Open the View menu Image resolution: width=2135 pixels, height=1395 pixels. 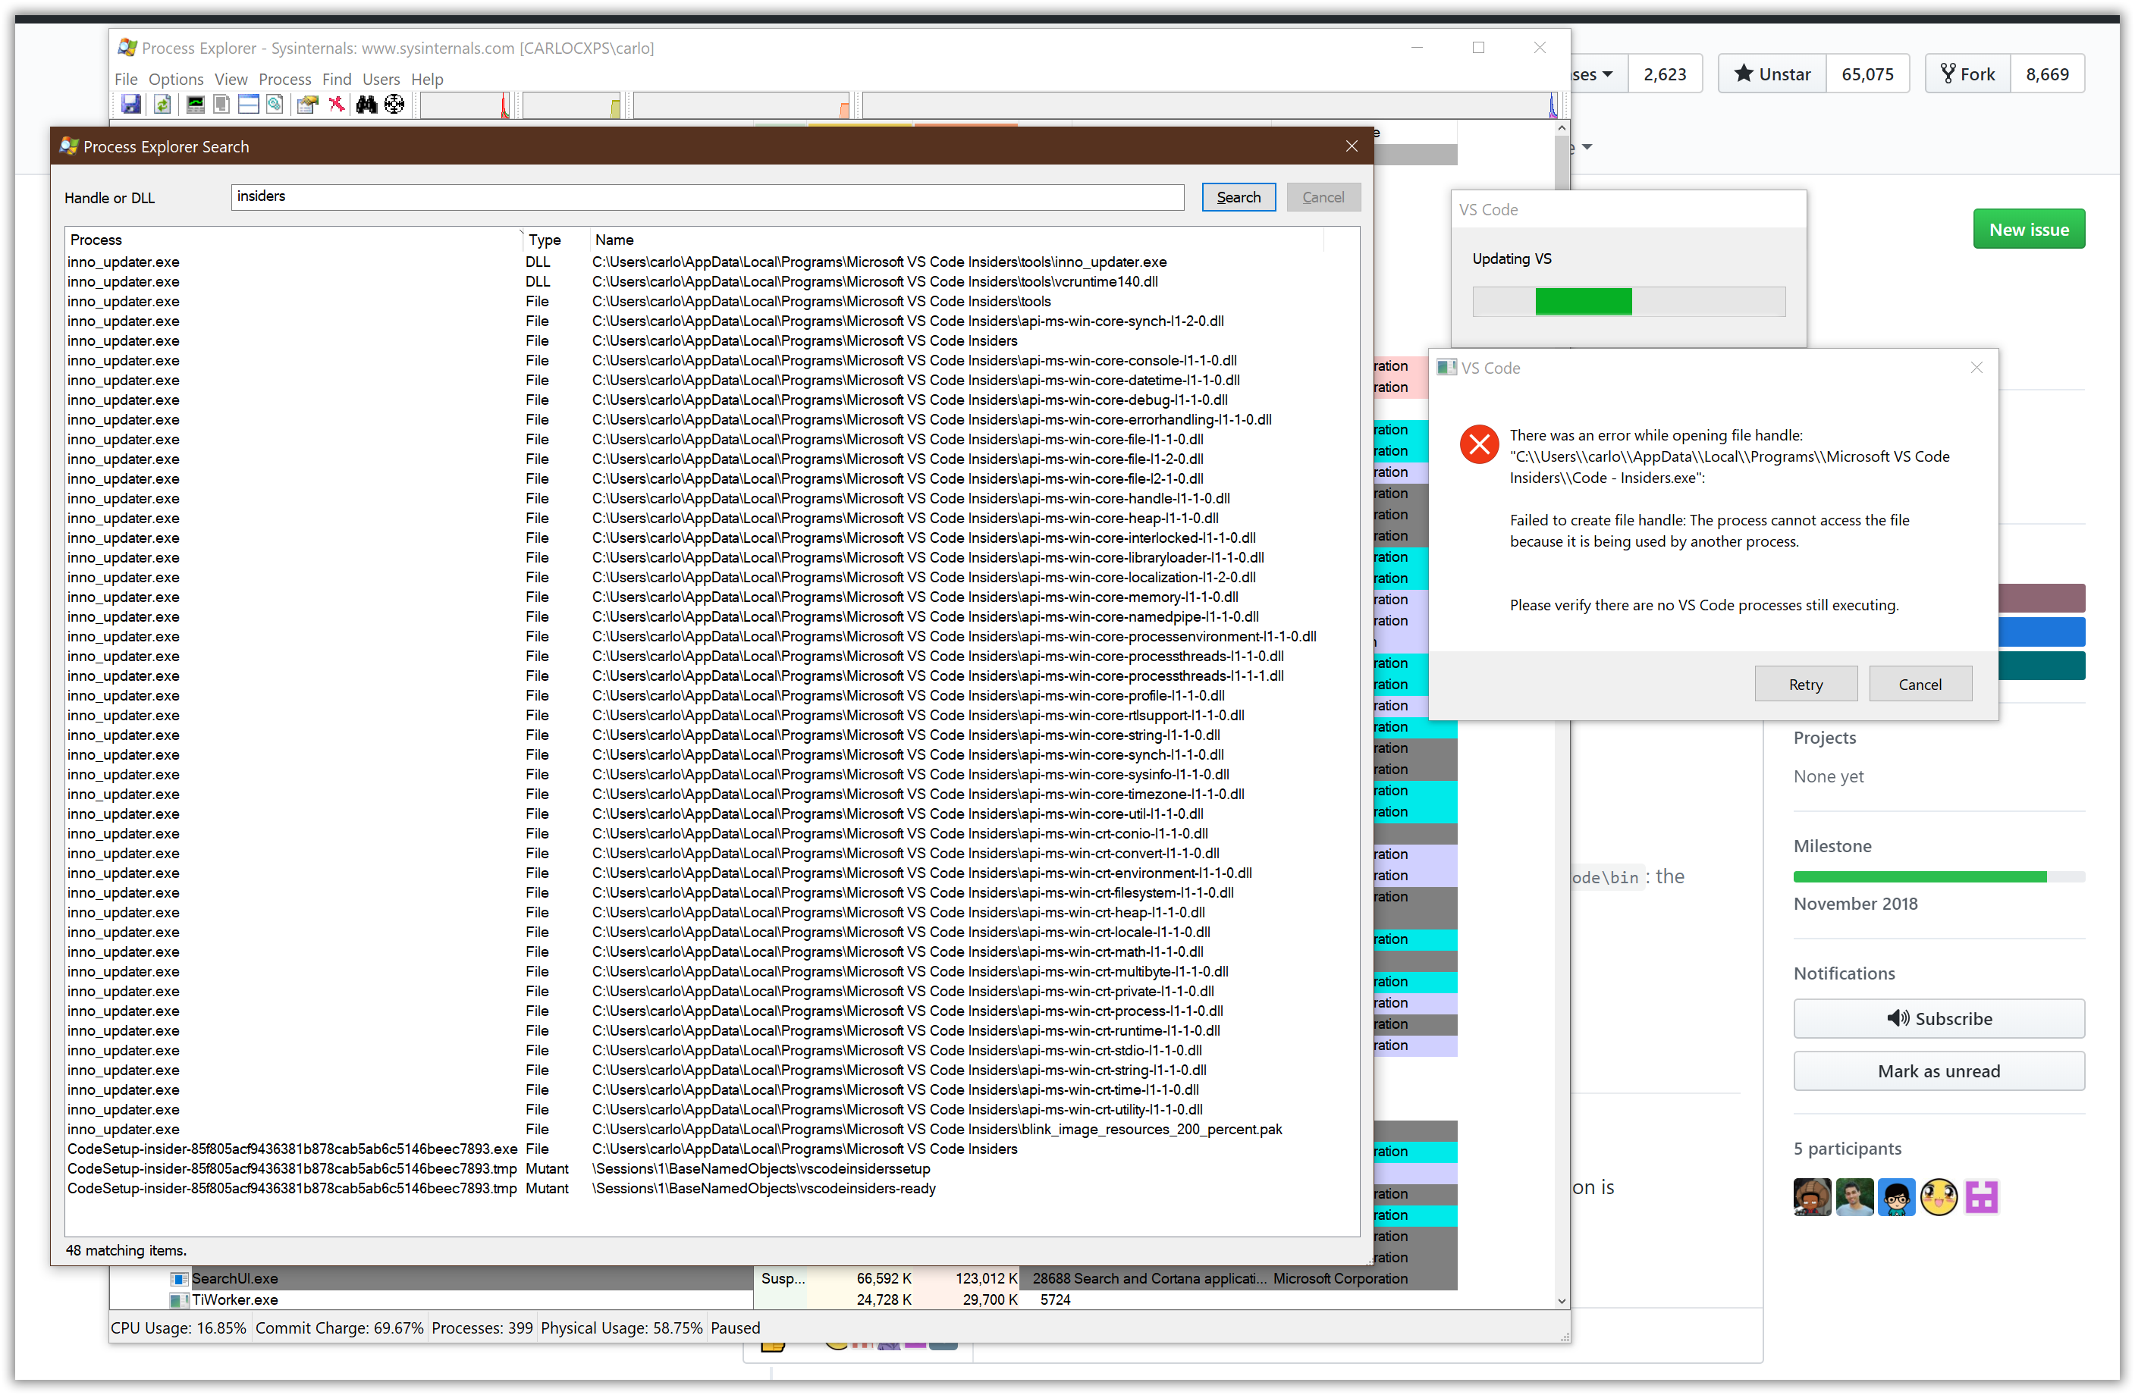tap(231, 79)
